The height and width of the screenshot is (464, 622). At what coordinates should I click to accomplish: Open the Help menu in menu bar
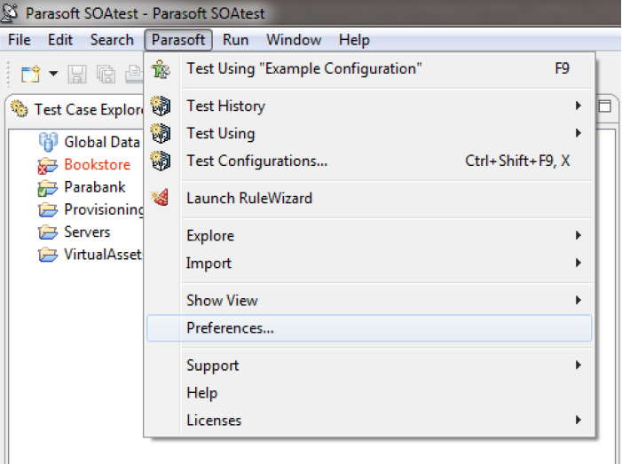354,40
